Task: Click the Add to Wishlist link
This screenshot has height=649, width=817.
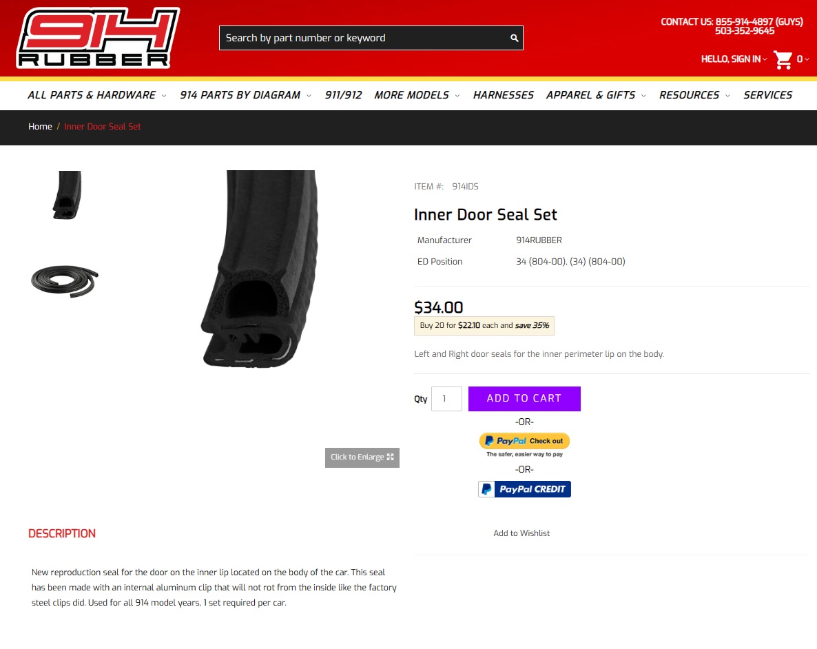Action: tap(521, 533)
